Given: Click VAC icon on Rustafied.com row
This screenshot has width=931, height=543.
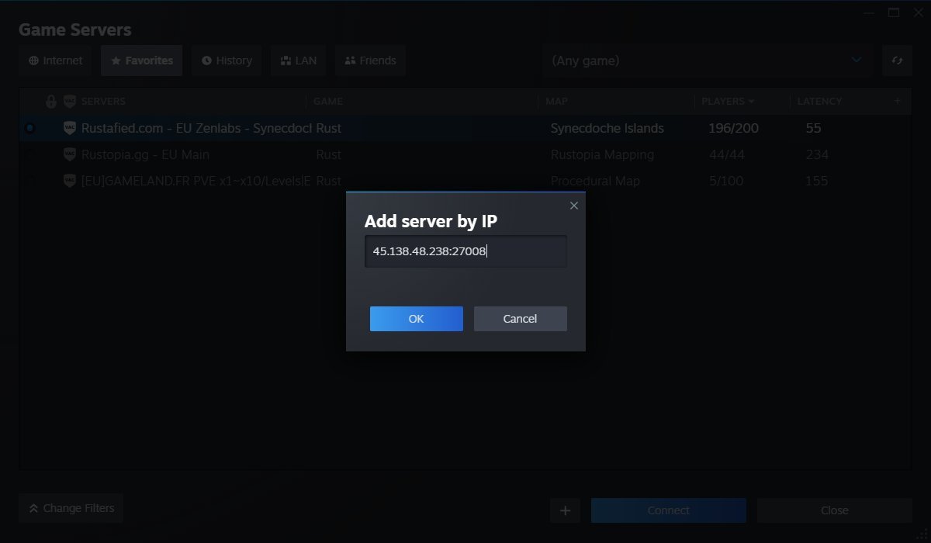Looking at the screenshot, I should click(x=69, y=128).
